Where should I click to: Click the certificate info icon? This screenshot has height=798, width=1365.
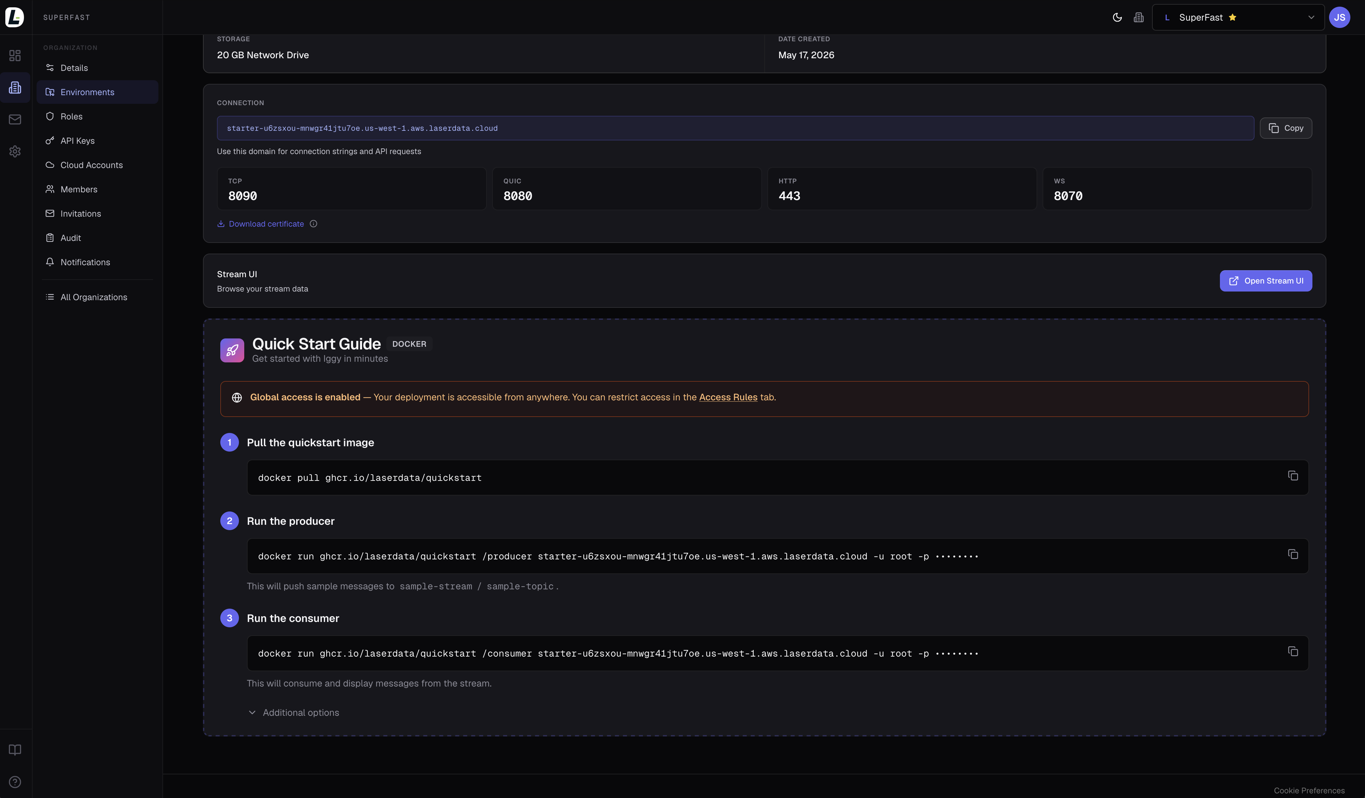(x=313, y=224)
